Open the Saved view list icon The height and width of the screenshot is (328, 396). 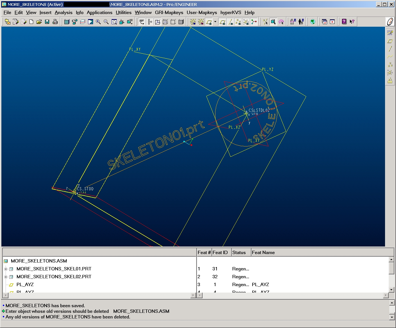130,22
